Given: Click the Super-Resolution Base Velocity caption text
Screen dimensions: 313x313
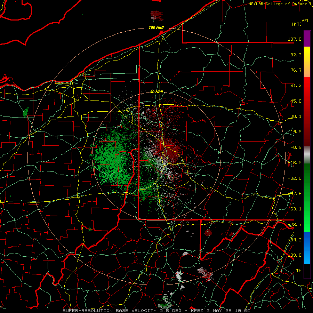Looking at the screenshot, I should coord(156,311).
